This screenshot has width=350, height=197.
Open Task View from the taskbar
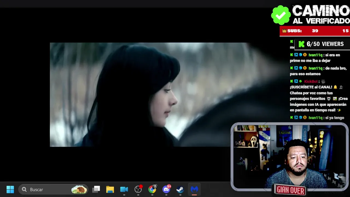coord(96,189)
